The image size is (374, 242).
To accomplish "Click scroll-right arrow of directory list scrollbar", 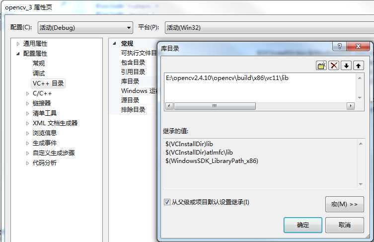I will 350,106.
